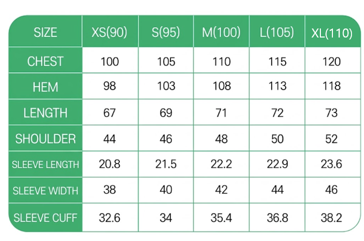Viewport: 364px width, 241px height.
Task: Click the sleeve cuff value 36.8
Action: click(x=277, y=217)
